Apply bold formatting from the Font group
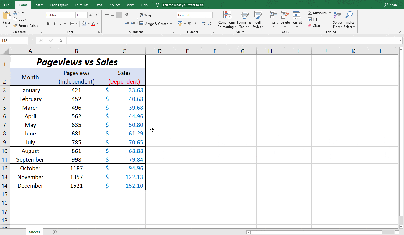Viewport: 404px width, 235px height. point(49,23)
